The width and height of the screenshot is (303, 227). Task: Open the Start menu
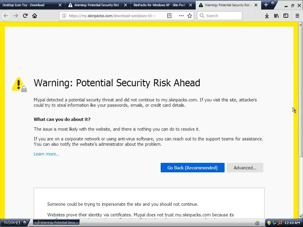[14, 223]
